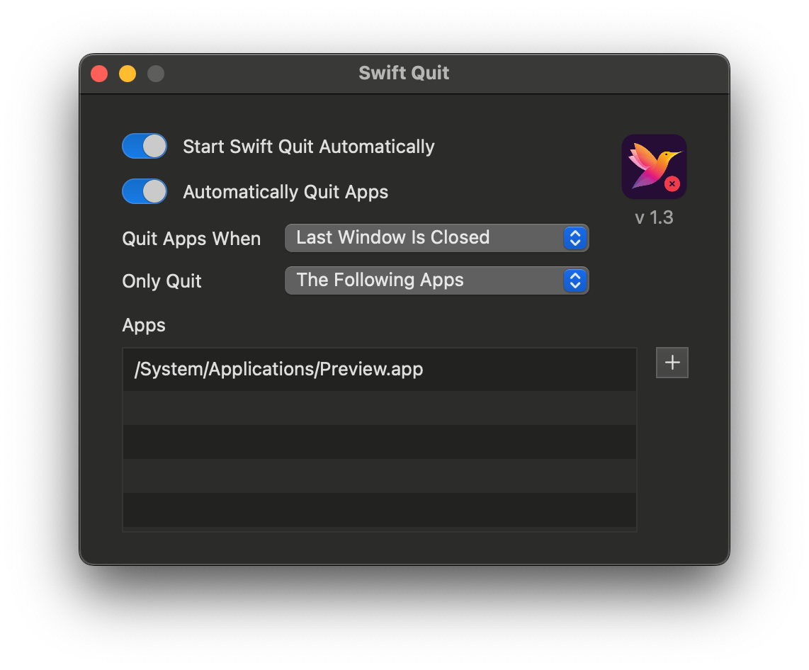809x670 pixels.
Task: Click chevron arrows beside The Following Apps
Action: coord(575,280)
